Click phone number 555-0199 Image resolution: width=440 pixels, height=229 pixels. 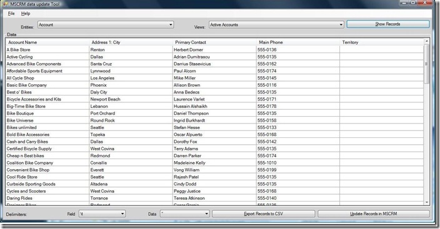[297, 170]
